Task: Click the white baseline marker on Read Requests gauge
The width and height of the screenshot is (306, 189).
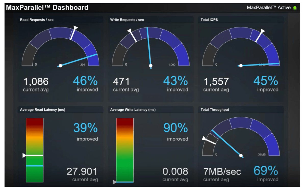Action: tap(74, 33)
